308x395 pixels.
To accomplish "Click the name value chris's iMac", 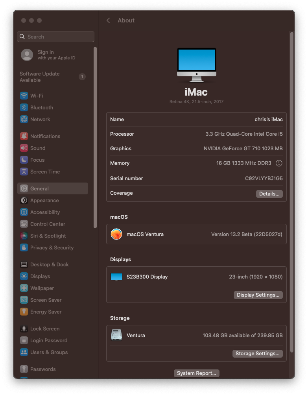I will tap(268, 120).
